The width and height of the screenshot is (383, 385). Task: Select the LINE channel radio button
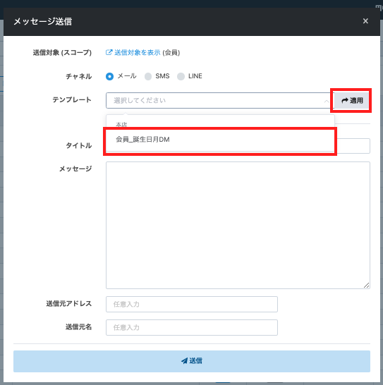click(x=181, y=76)
